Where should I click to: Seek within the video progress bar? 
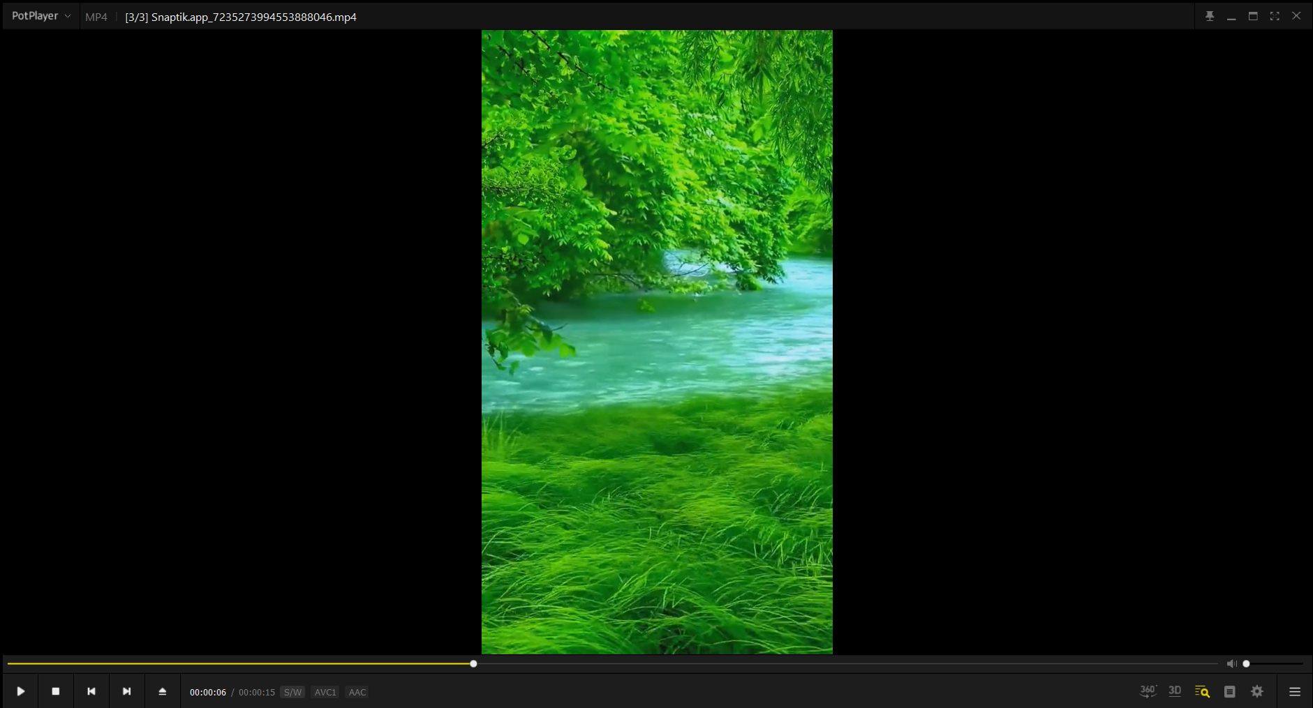coord(612,663)
